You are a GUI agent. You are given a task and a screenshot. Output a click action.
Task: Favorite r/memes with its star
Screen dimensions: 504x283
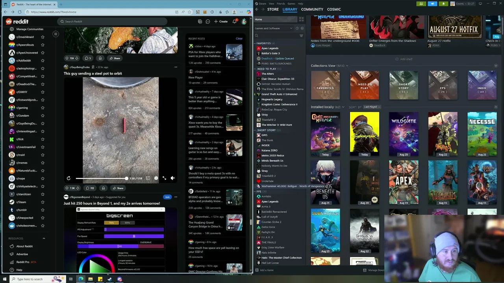coord(43,163)
